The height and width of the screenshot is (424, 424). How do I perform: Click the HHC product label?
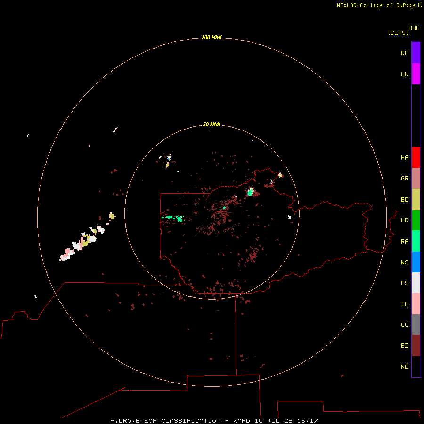414,28
